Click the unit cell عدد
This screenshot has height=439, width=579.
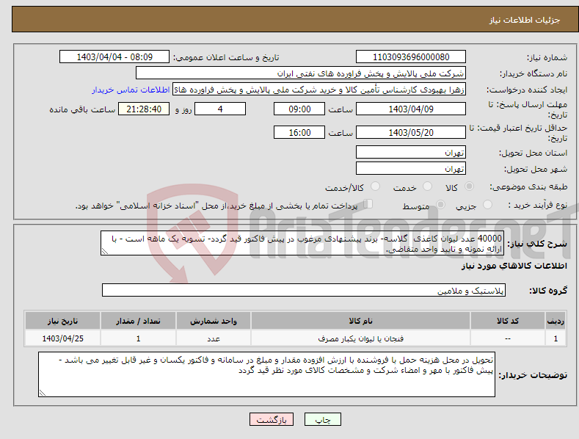(214, 338)
